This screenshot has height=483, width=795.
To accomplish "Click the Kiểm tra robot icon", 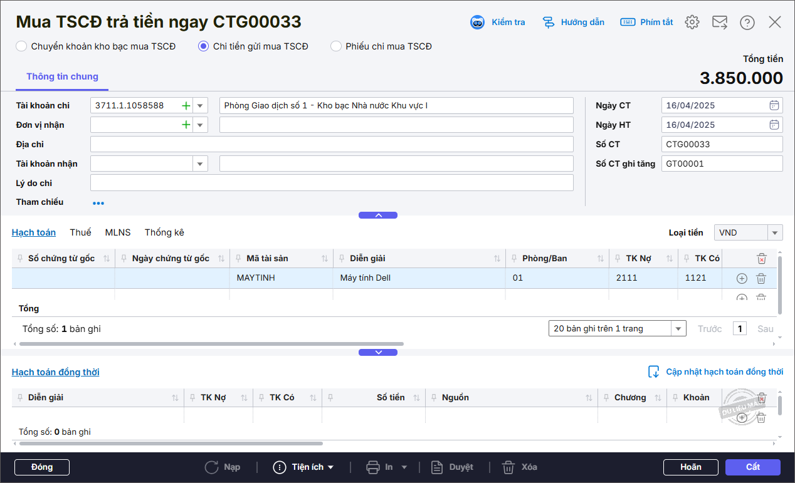I will point(478,23).
